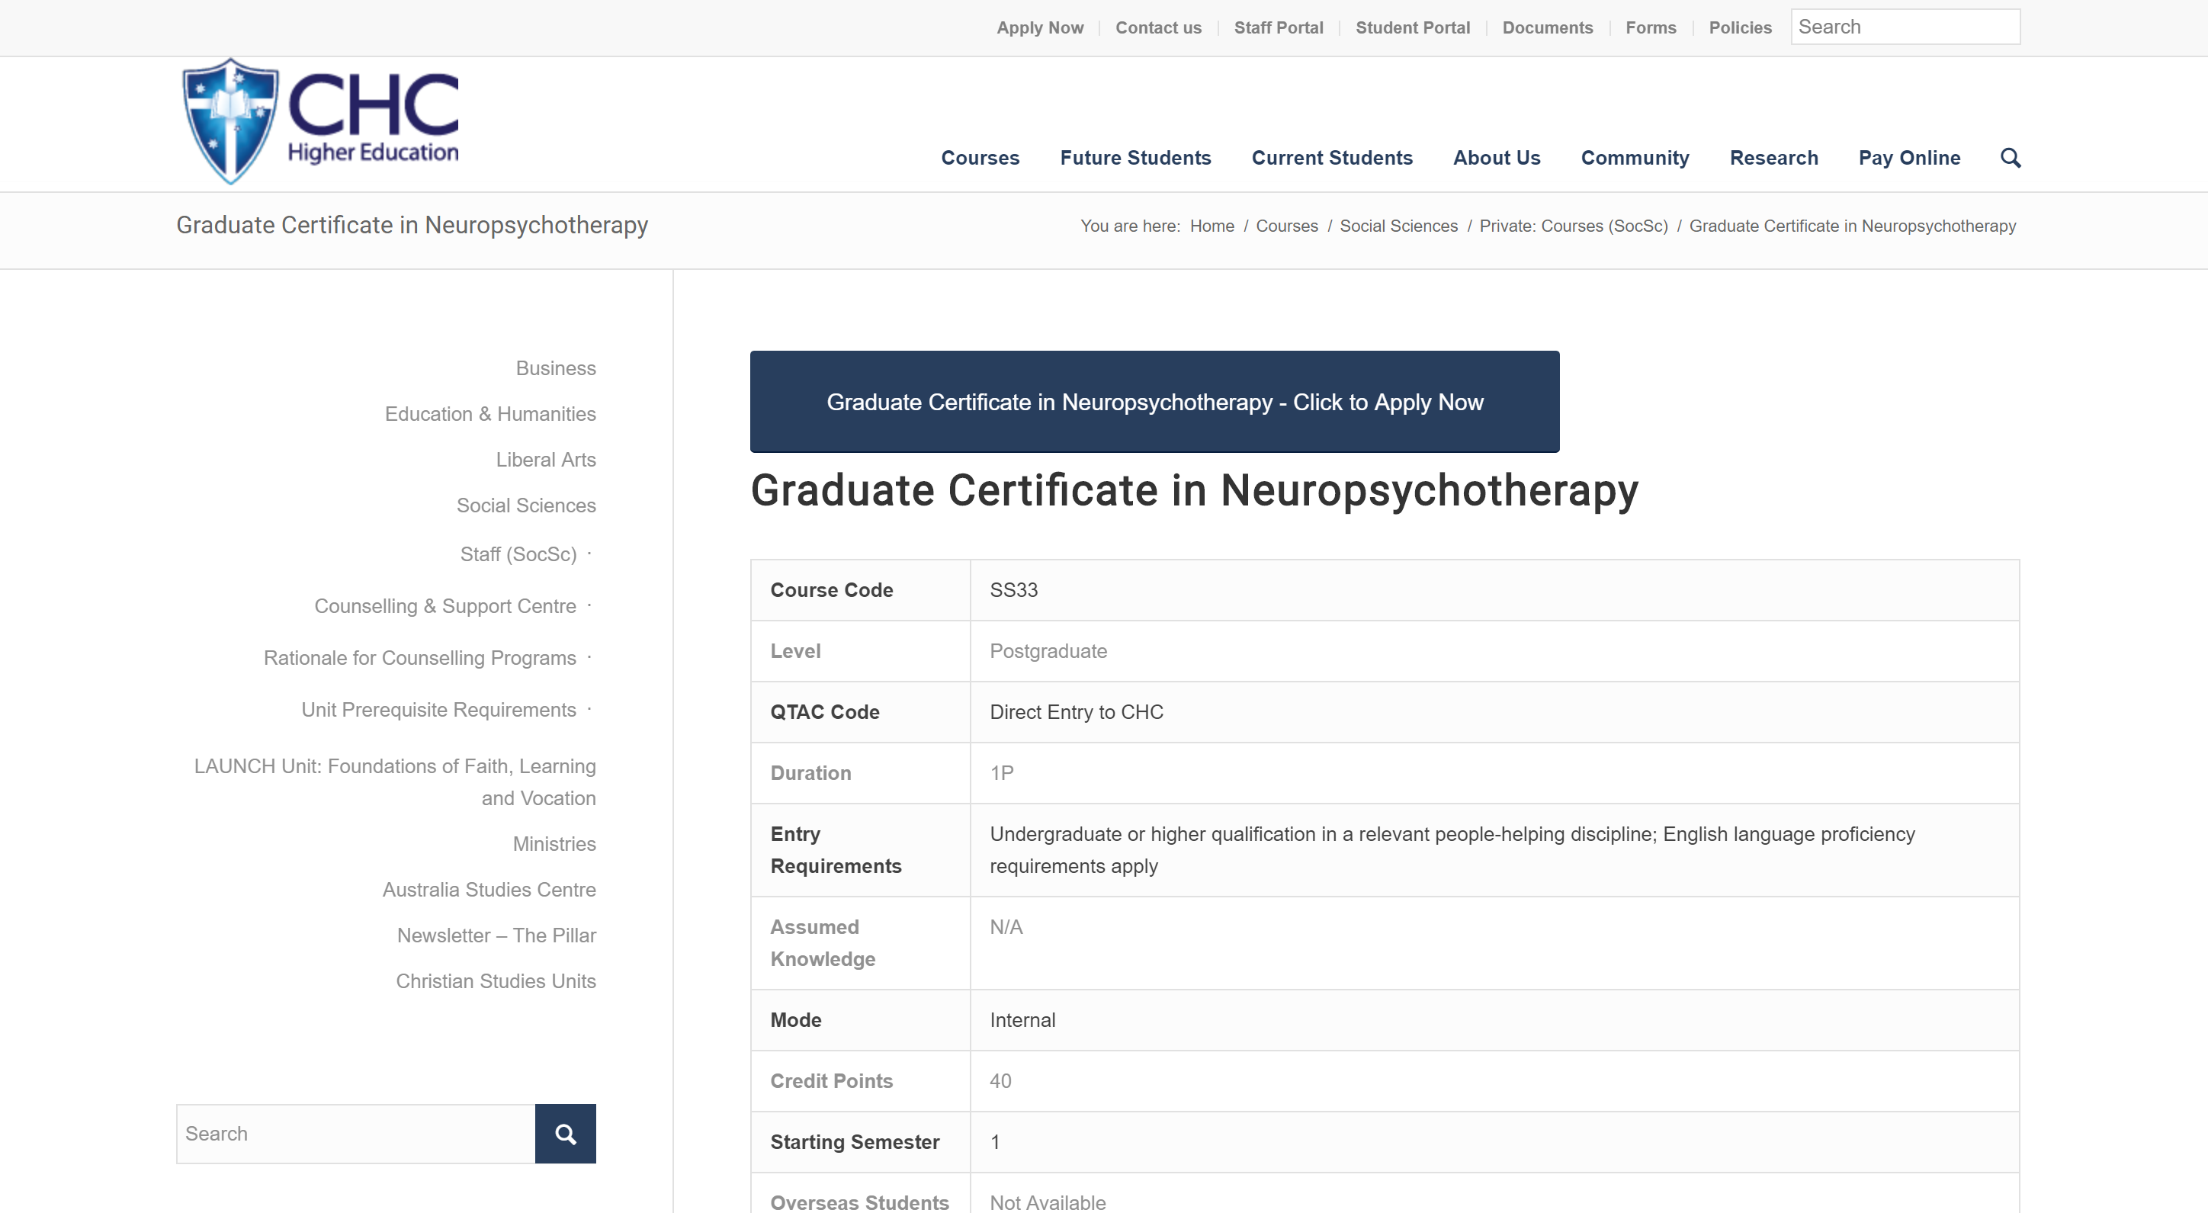The image size is (2208, 1213).
Task: Click the Apply Now top link
Action: [1039, 27]
